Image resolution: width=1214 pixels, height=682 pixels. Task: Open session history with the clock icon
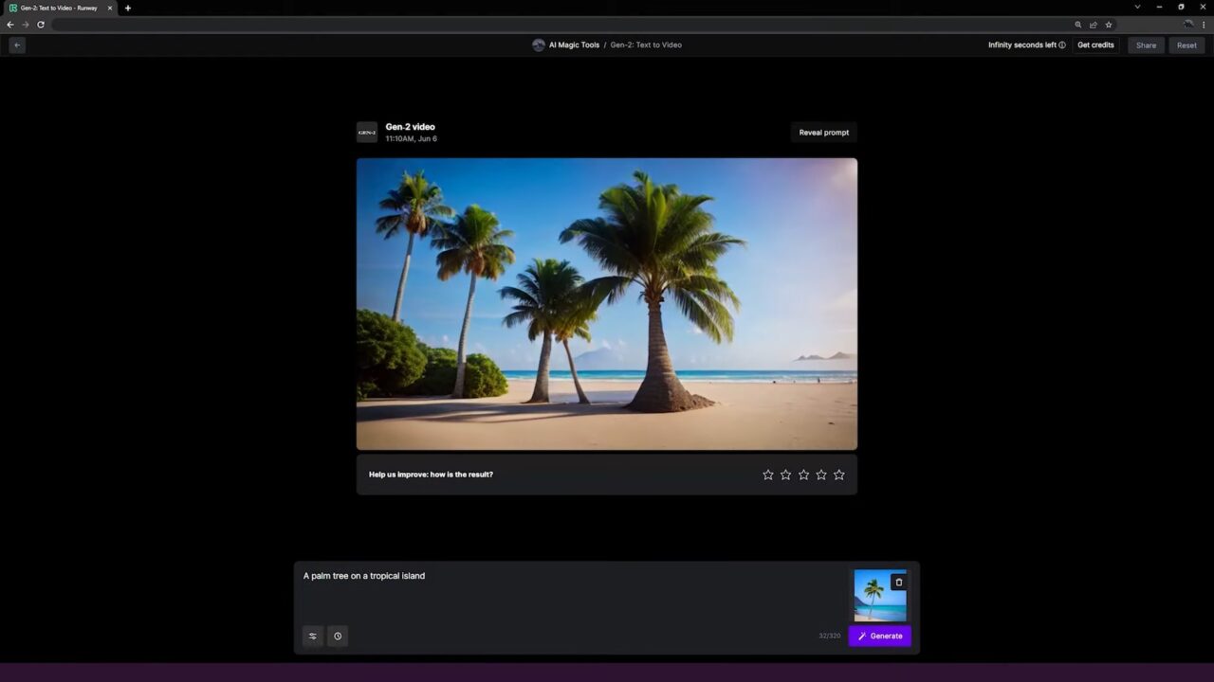click(x=337, y=636)
